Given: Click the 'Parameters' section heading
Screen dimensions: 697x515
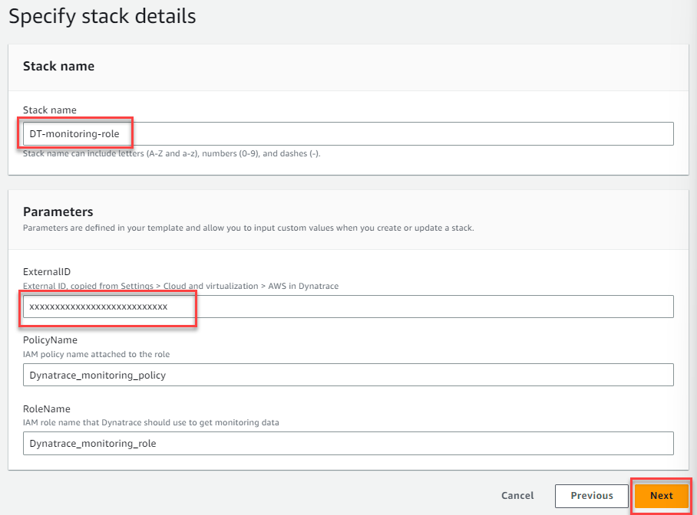Looking at the screenshot, I should tap(58, 212).
